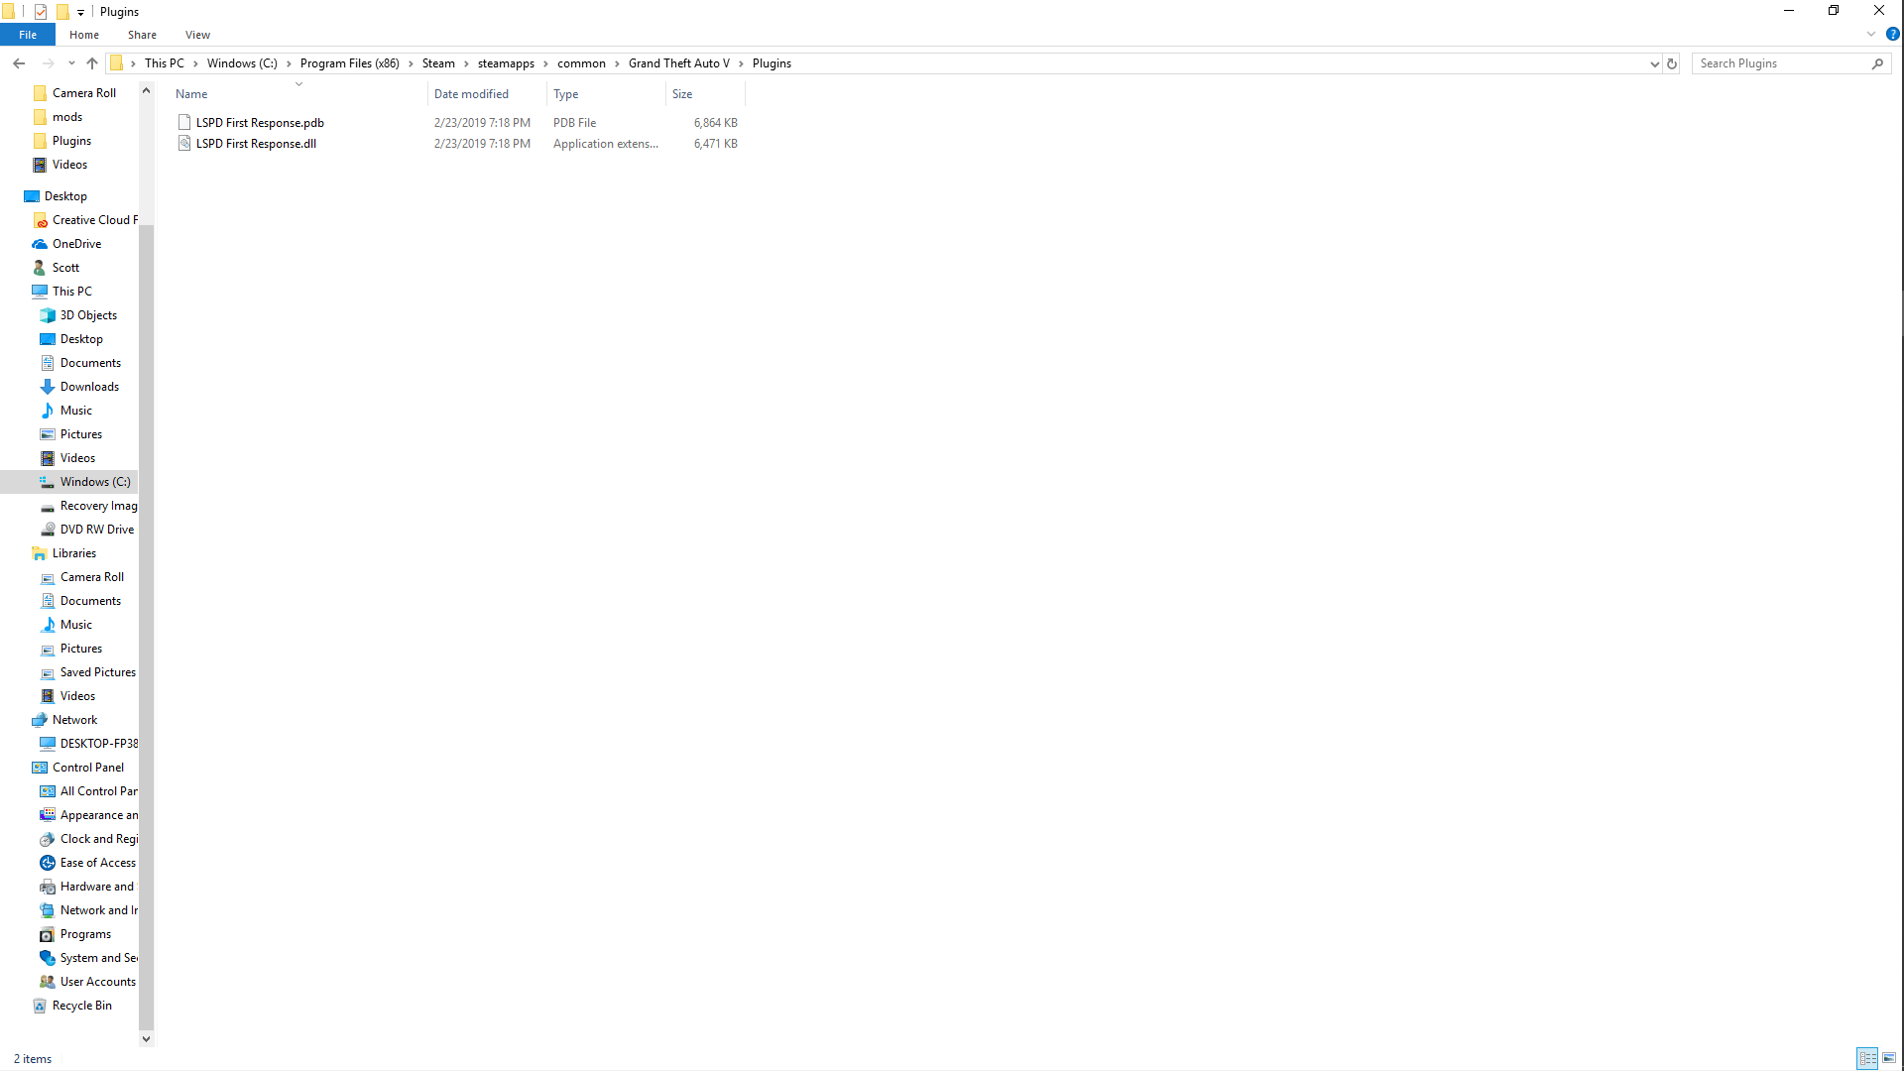This screenshot has width=1904, height=1071.
Task: Click the Up one level arrow
Action: (92, 63)
